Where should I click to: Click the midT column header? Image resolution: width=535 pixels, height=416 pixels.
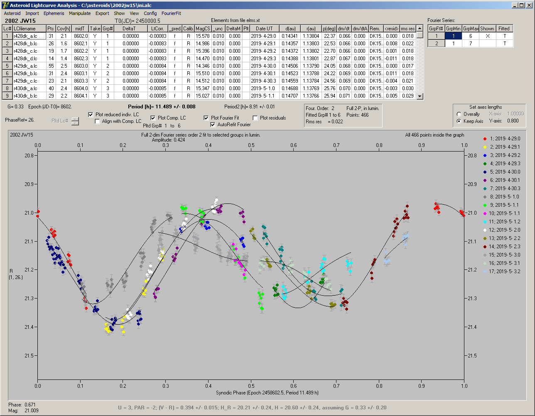(81, 29)
